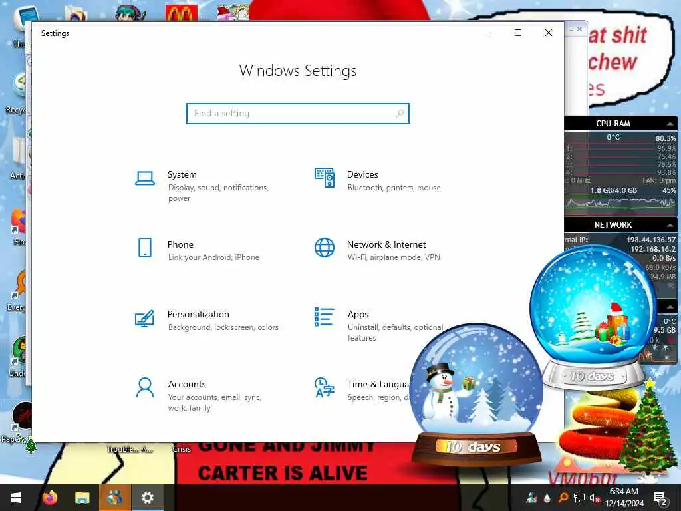Click the orange magnifier tray icon
Screen dimensions: 681x511
tap(563, 498)
